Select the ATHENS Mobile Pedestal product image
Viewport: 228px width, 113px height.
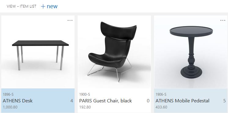[x=191, y=52]
